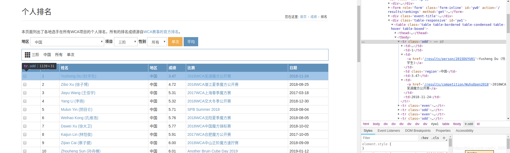Image resolution: width=510 pixels, height=153 pixels.
Task: Click the 5.71 result cell
Action: point(176,109)
